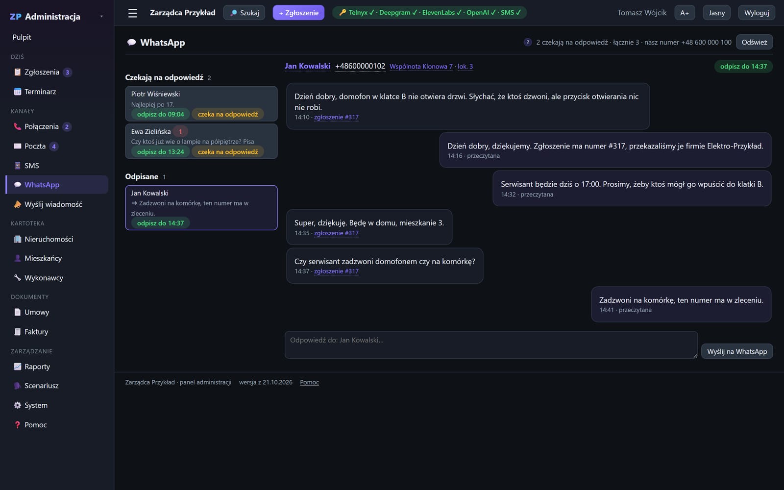Click the reply text field for Jan Kowalski
The width and height of the screenshot is (784, 490).
click(491, 345)
